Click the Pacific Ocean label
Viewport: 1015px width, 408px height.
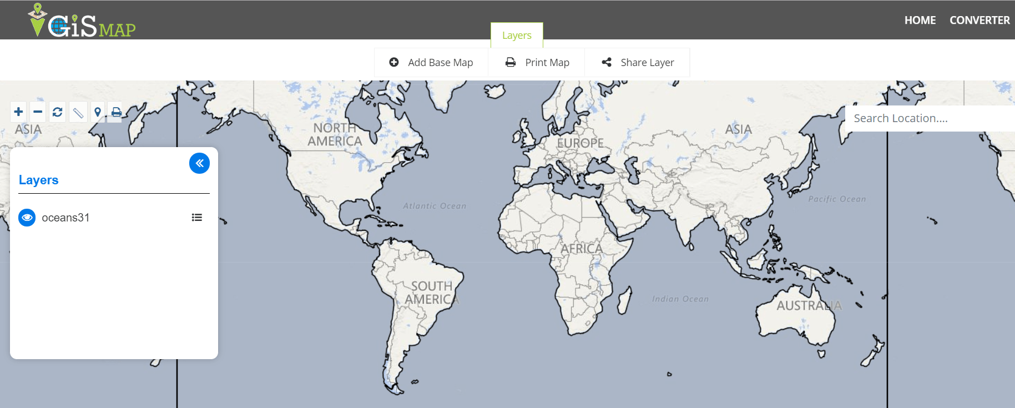[x=837, y=199]
